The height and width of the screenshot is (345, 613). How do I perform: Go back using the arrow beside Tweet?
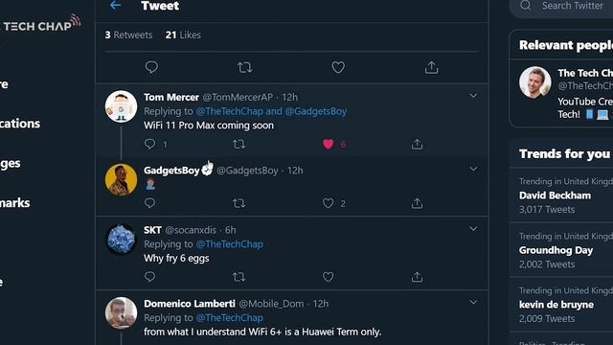[115, 5]
